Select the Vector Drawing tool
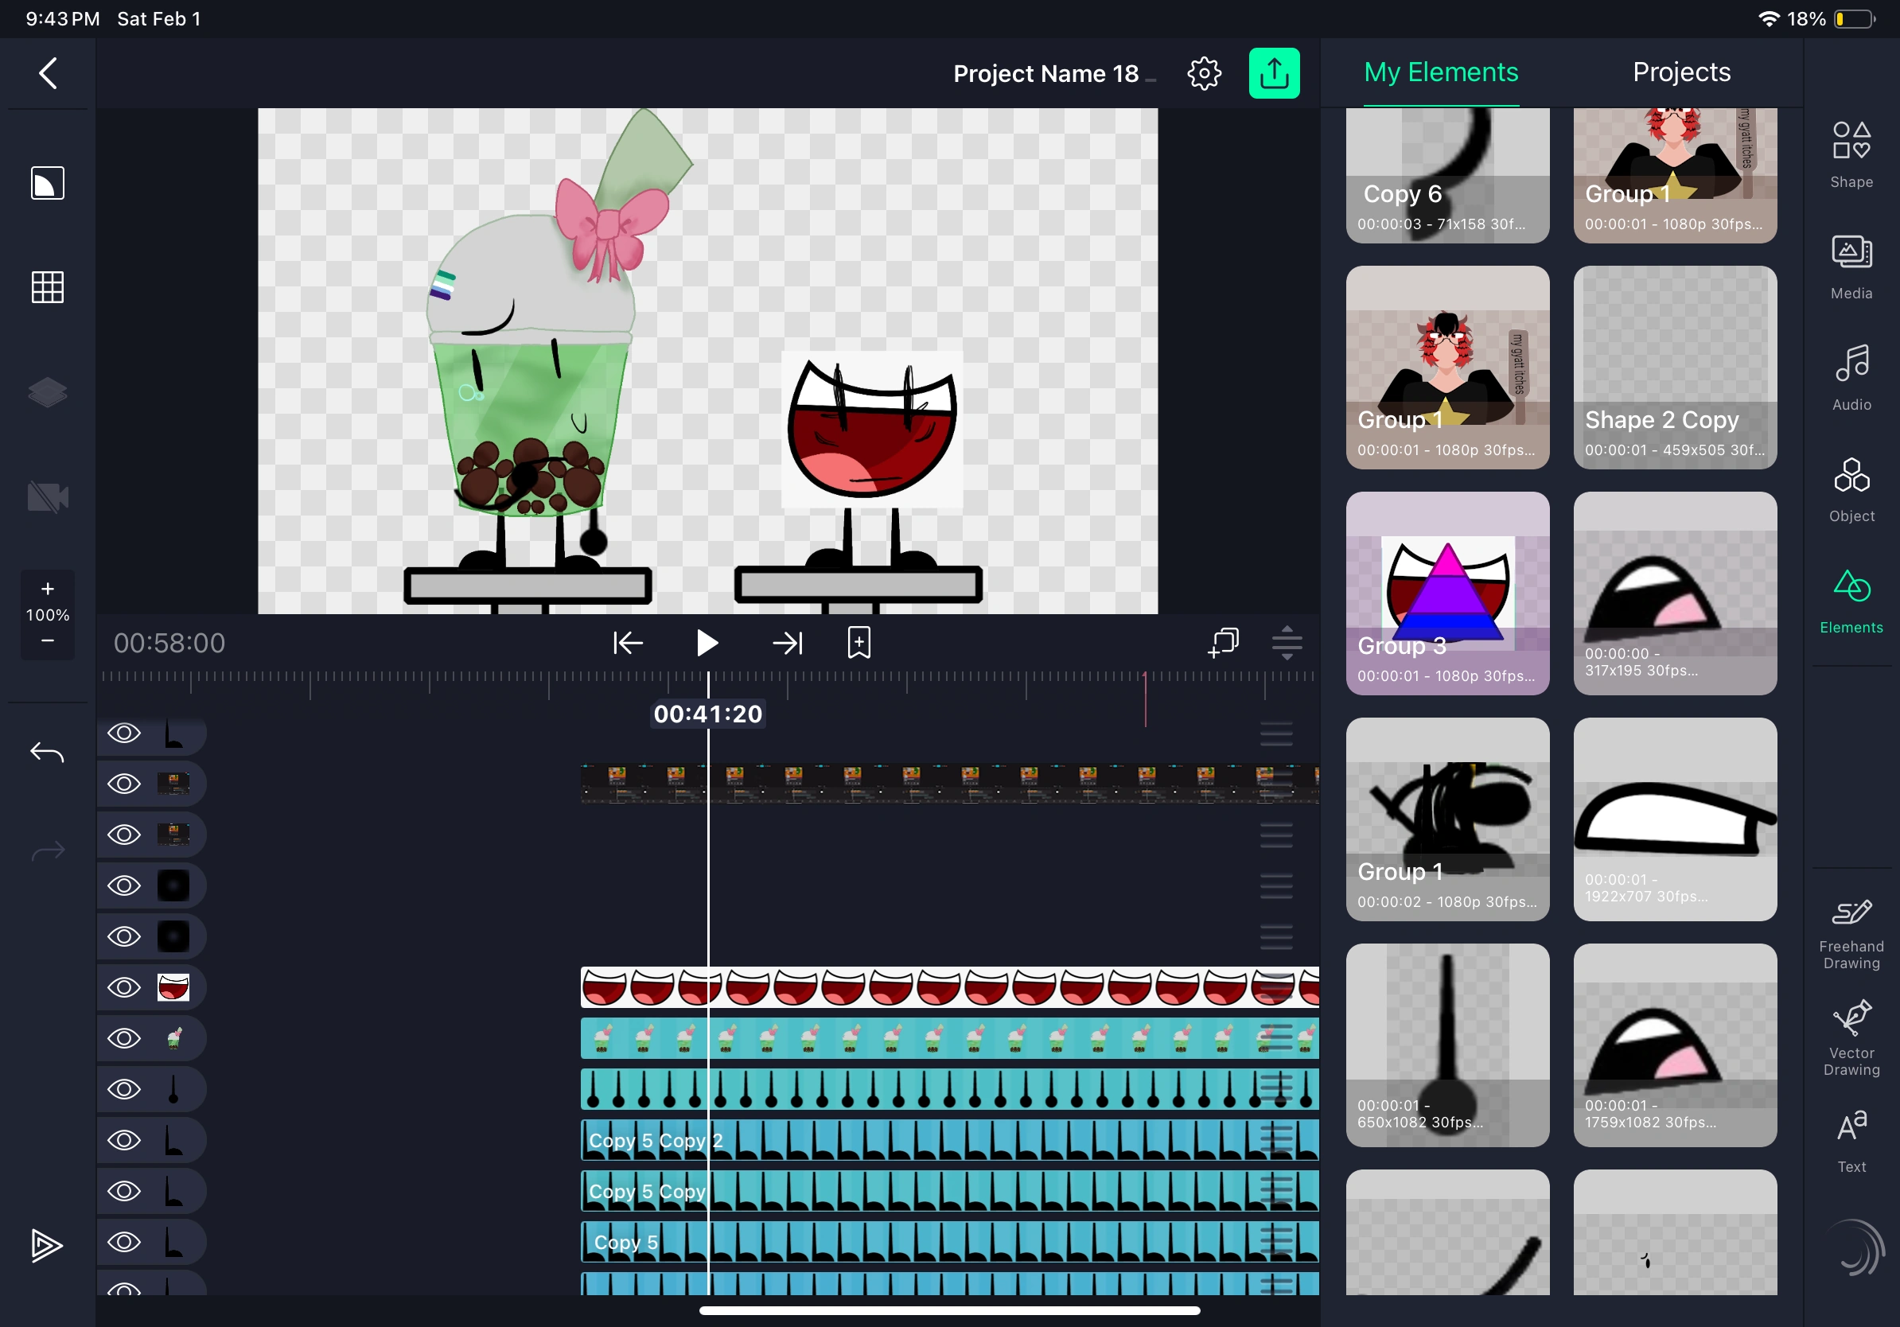Image resolution: width=1900 pixels, height=1327 pixels. tap(1851, 1037)
